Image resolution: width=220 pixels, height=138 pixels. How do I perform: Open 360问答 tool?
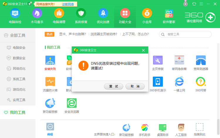pos(201,84)
